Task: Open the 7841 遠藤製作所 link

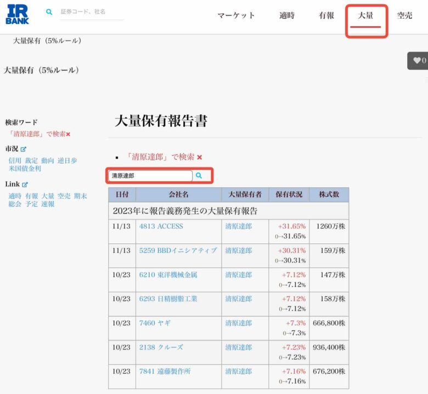Action: tap(165, 372)
